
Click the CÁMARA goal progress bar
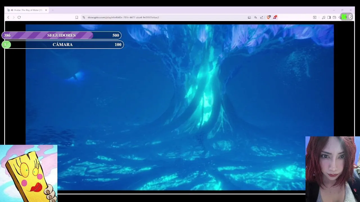[63, 45]
